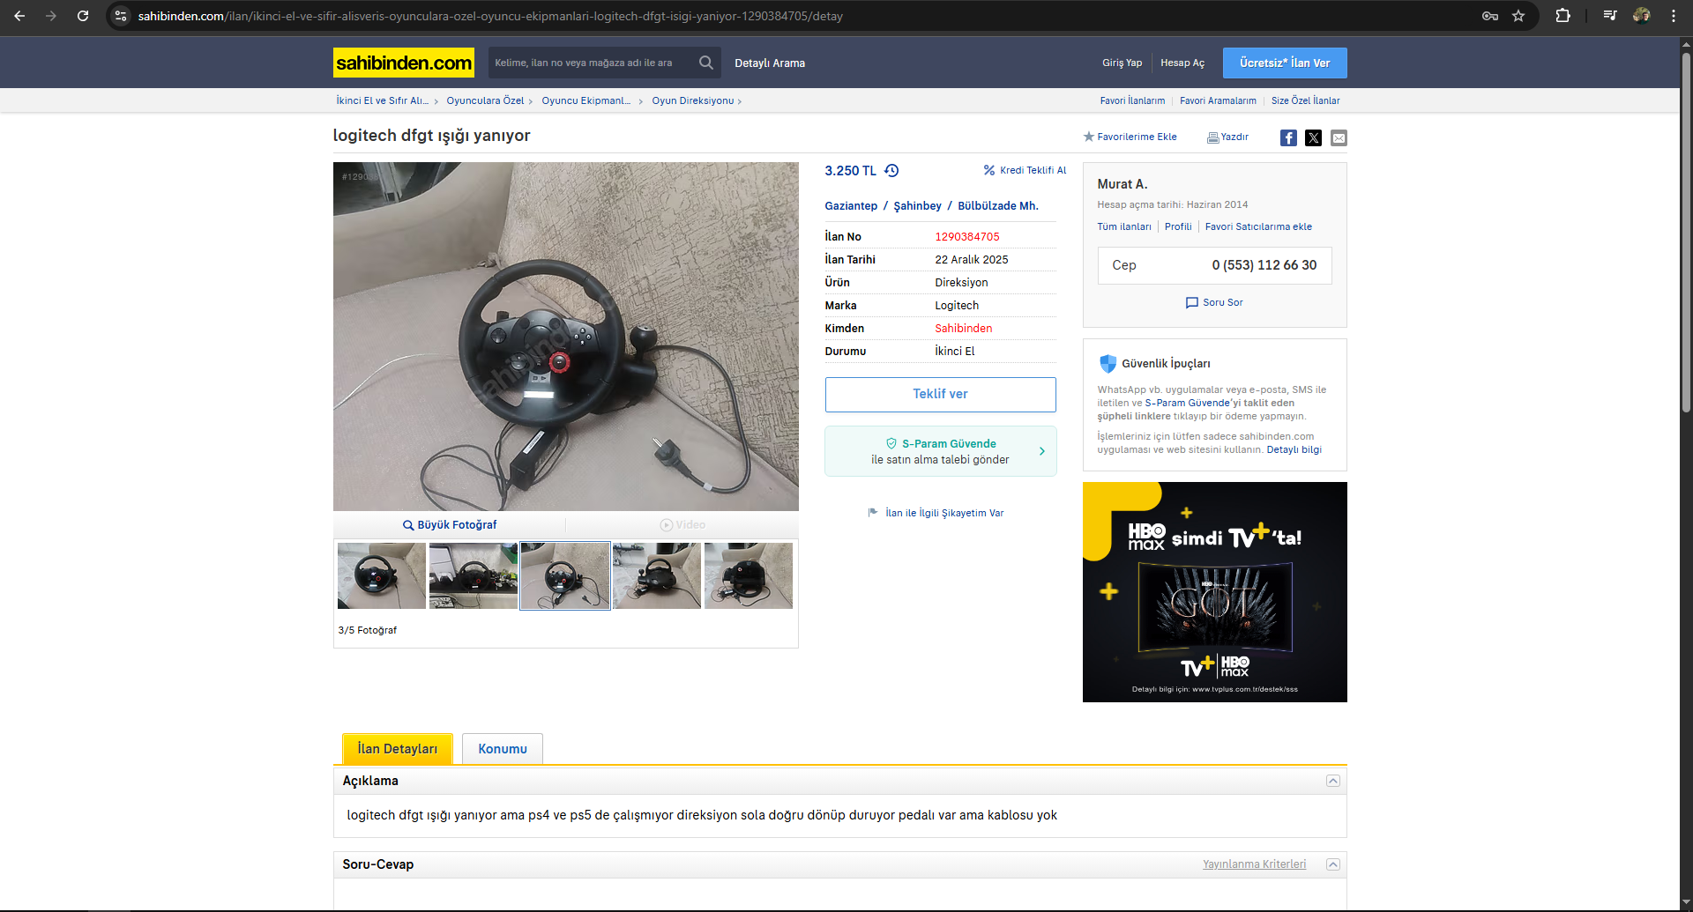The height and width of the screenshot is (912, 1693).
Task: Click Hesap Aç
Action: coord(1182,63)
